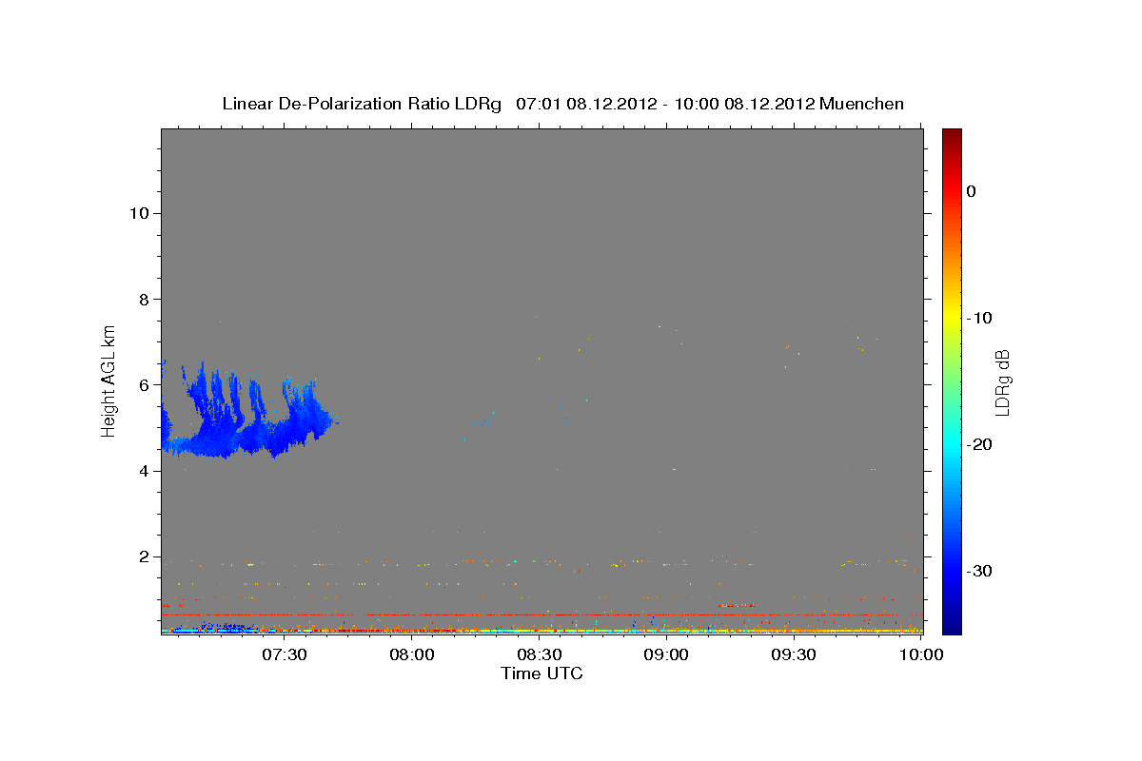
Task: Click the colorbar label 0
Action: point(972,191)
